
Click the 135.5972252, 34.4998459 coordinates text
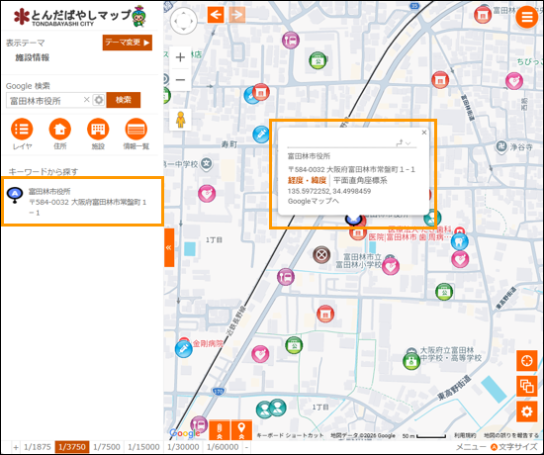[x=329, y=191]
